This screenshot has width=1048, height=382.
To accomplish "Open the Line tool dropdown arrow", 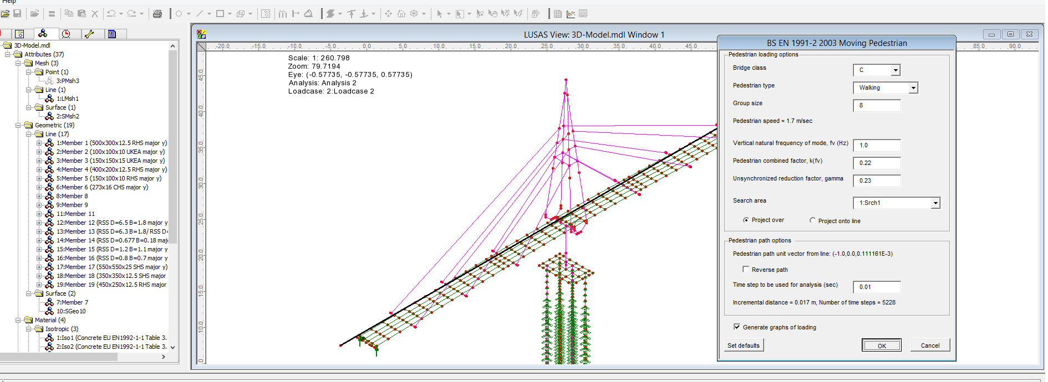I will (x=209, y=14).
